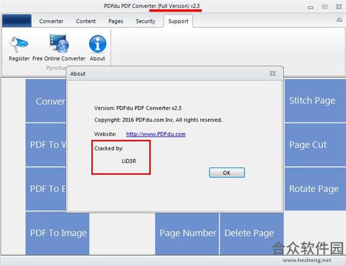
Task: Open the Security tab
Action: [x=146, y=21]
